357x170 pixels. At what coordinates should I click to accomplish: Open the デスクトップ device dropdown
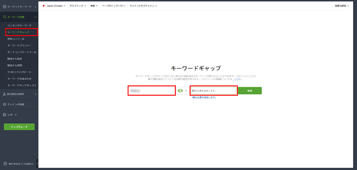78,6
